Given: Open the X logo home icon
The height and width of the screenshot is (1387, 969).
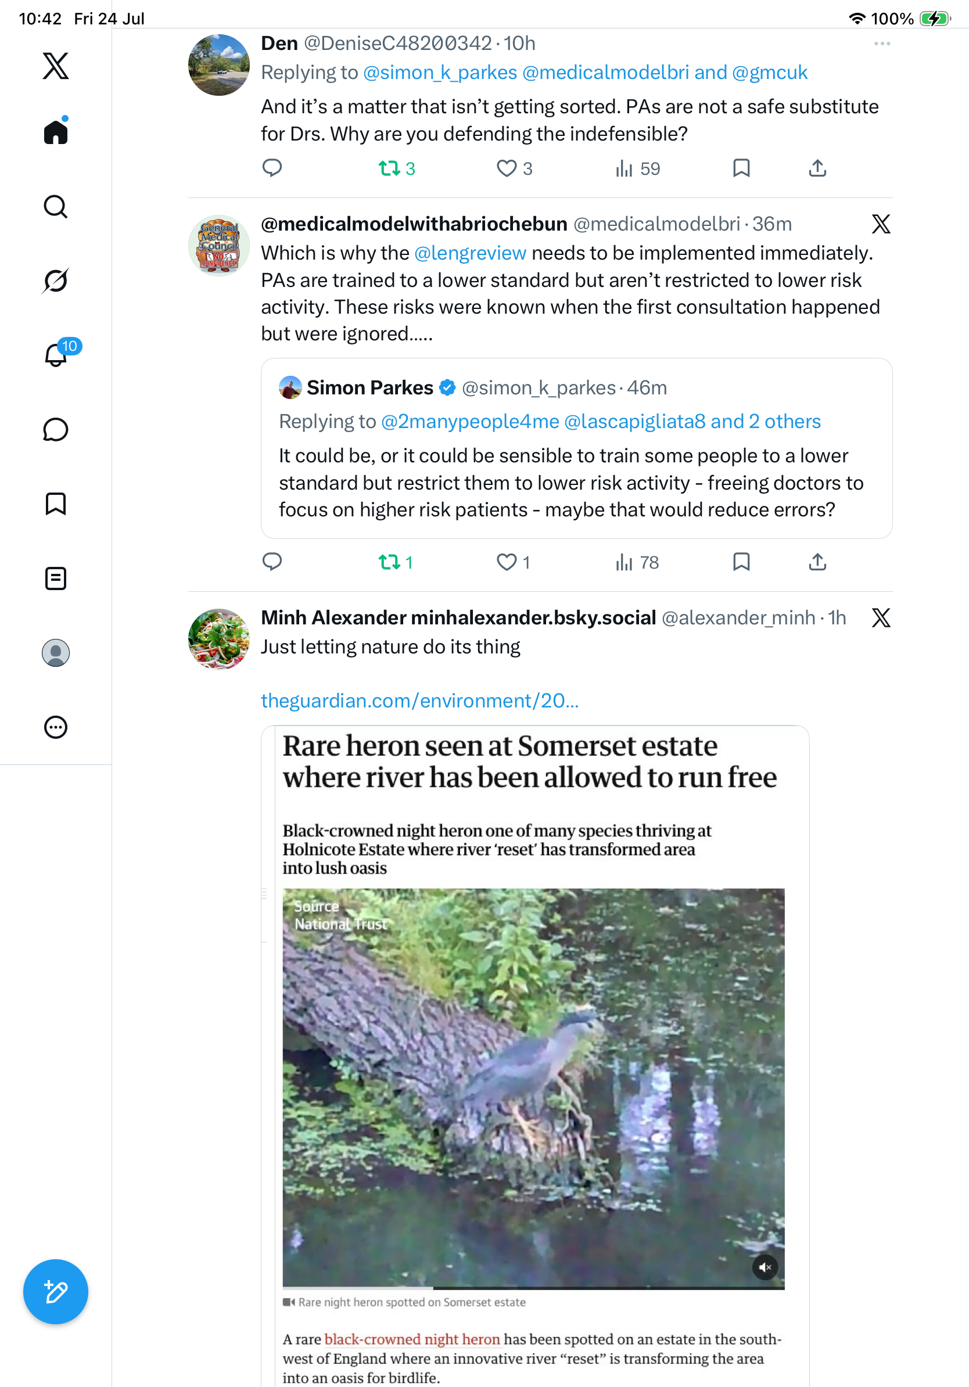Looking at the screenshot, I should 56,66.
